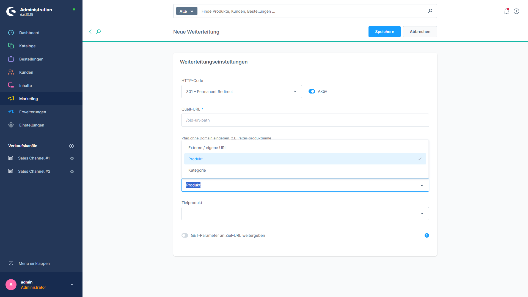Select Externe / eigene URL option
The image size is (528, 297).
(x=207, y=148)
